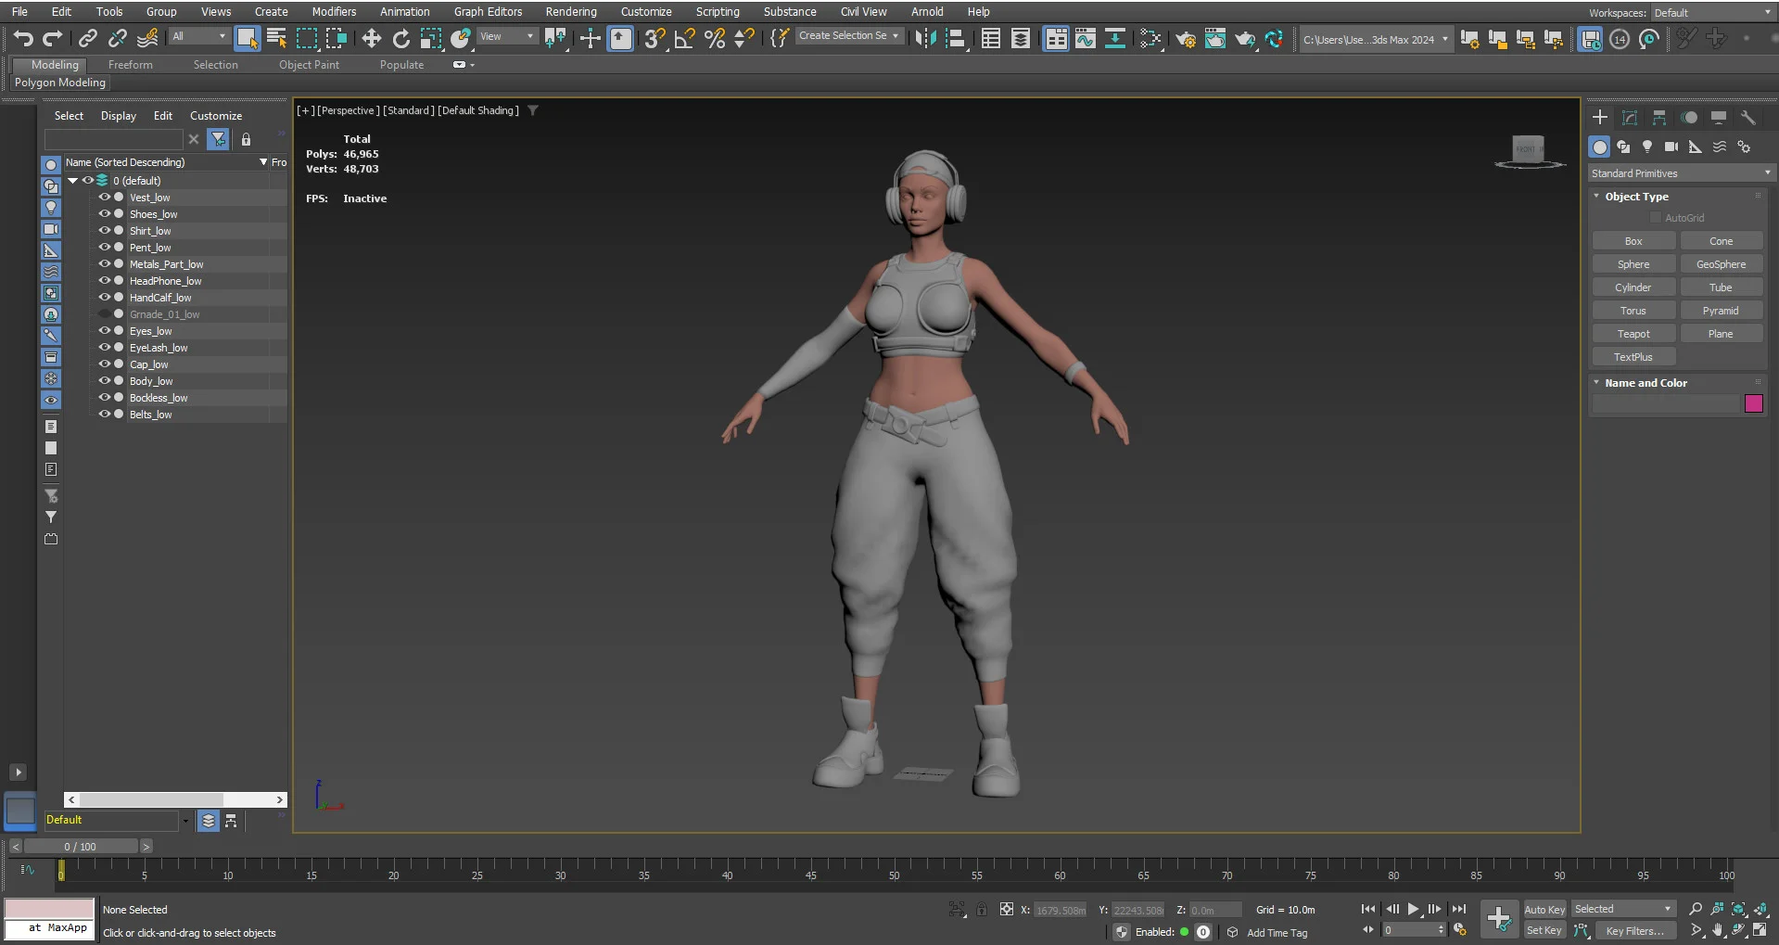Viewport: 1779px width, 945px height.
Task: Select the Rotate tool in toolbar
Action: click(401, 38)
